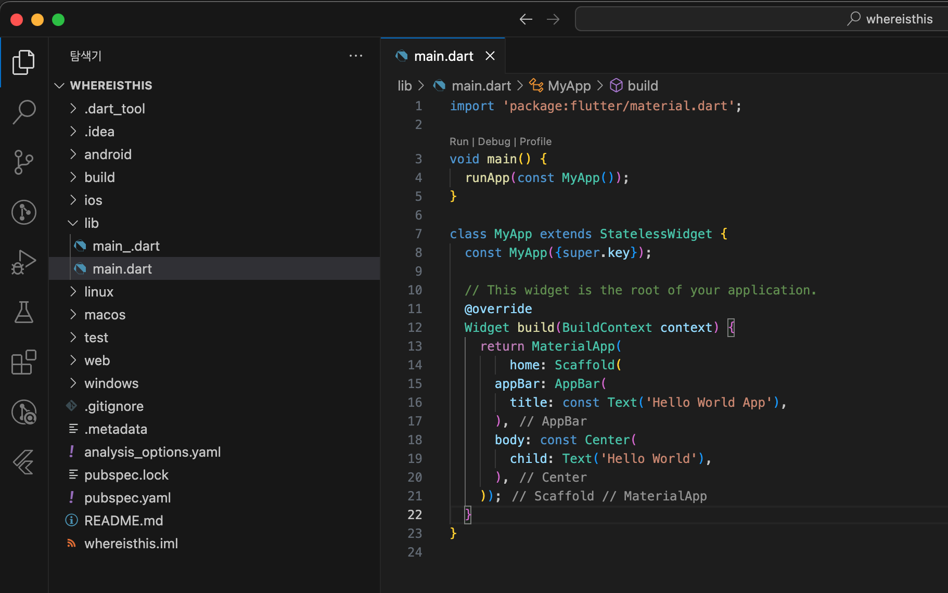
Task: Open the Search view in activity bar
Action: [23, 112]
